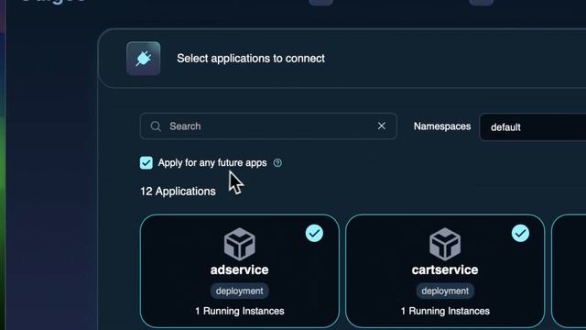Click the Namespaces label
The image size is (586, 330).
click(x=442, y=126)
